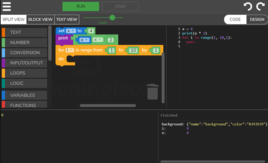Open the LOOPS block category
268x163 pixels.
(x=24, y=73)
